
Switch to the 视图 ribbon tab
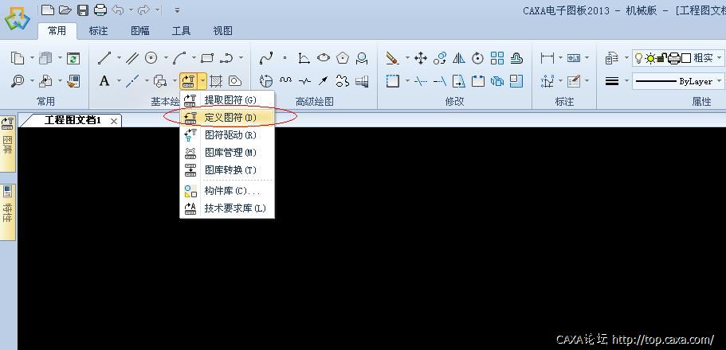click(222, 31)
